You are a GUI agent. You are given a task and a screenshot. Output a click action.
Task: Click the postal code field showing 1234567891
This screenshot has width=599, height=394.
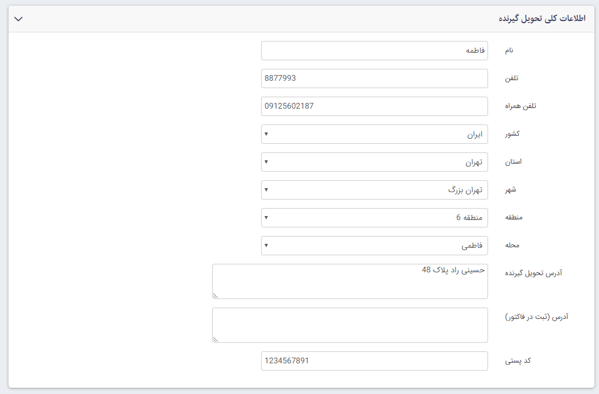[374, 360]
